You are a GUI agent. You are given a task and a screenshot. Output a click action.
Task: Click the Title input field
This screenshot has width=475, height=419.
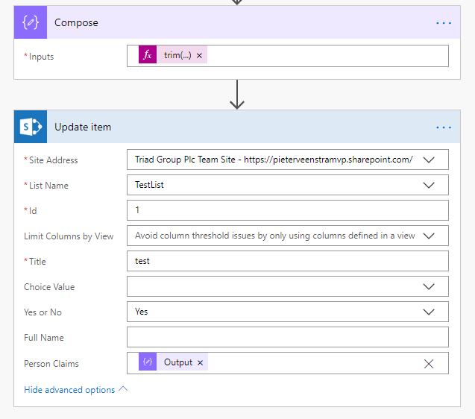(288, 261)
